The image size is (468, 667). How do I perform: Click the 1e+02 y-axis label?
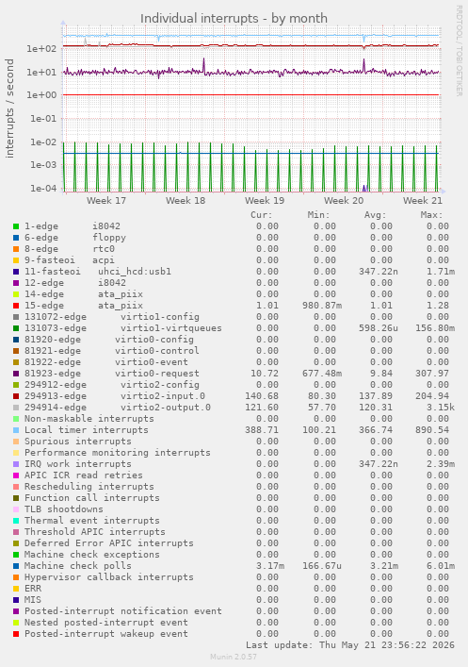pyautogui.click(x=41, y=48)
